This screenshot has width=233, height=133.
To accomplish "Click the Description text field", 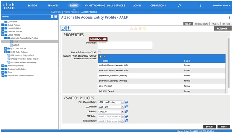I will [x=125, y=45].
